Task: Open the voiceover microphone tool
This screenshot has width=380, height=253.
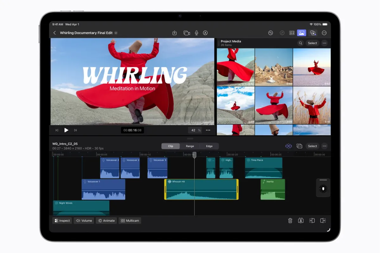Action: (x=196, y=33)
